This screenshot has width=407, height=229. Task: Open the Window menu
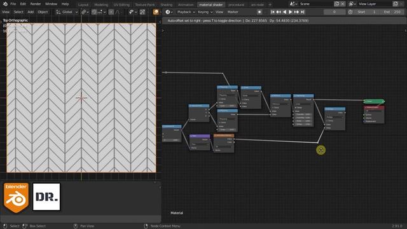(51, 4)
